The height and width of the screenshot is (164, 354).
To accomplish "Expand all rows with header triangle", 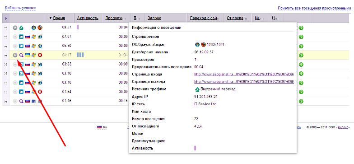I will click(6, 18).
